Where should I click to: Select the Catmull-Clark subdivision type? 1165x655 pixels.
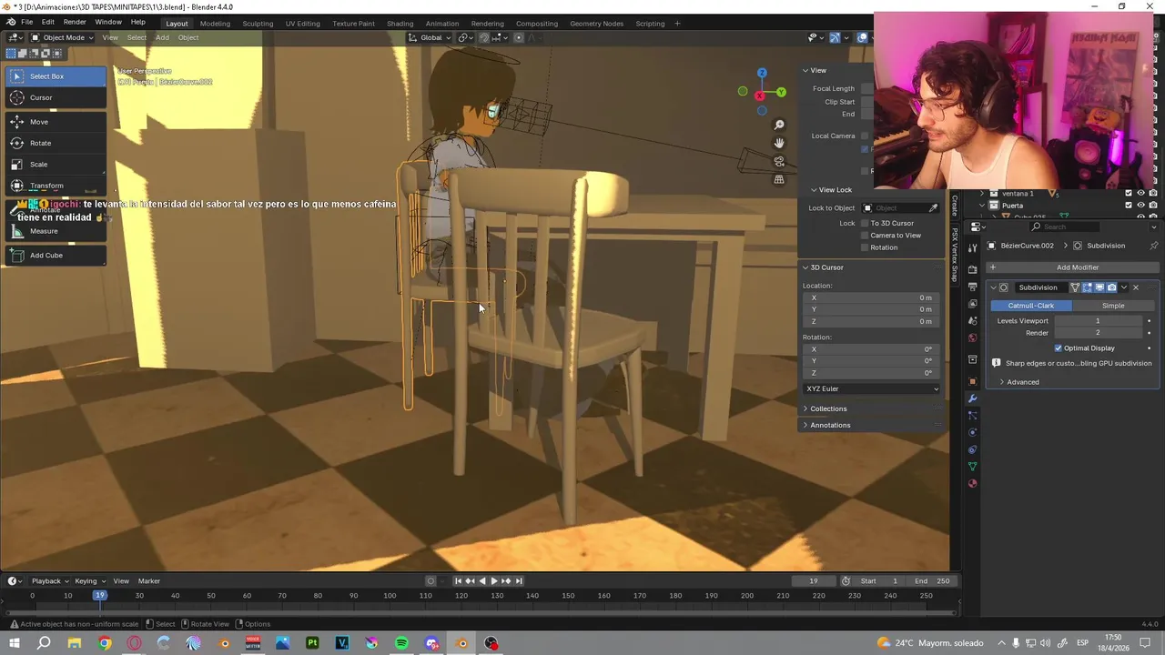[1030, 306]
